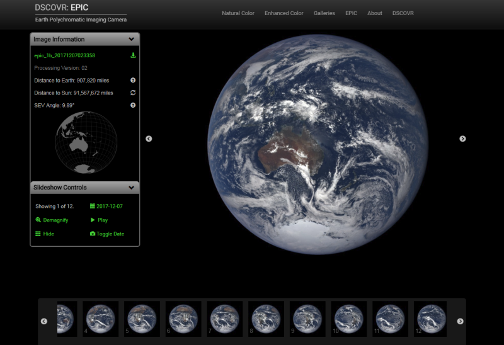Viewport: 504px width, 345px height.
Task: Select thumbnail number 7
Action: (x=225, y=319)
